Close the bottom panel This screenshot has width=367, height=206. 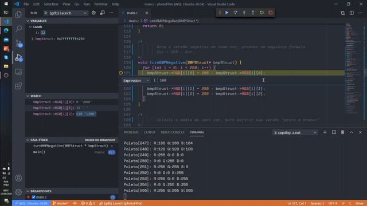click(360, 132)
